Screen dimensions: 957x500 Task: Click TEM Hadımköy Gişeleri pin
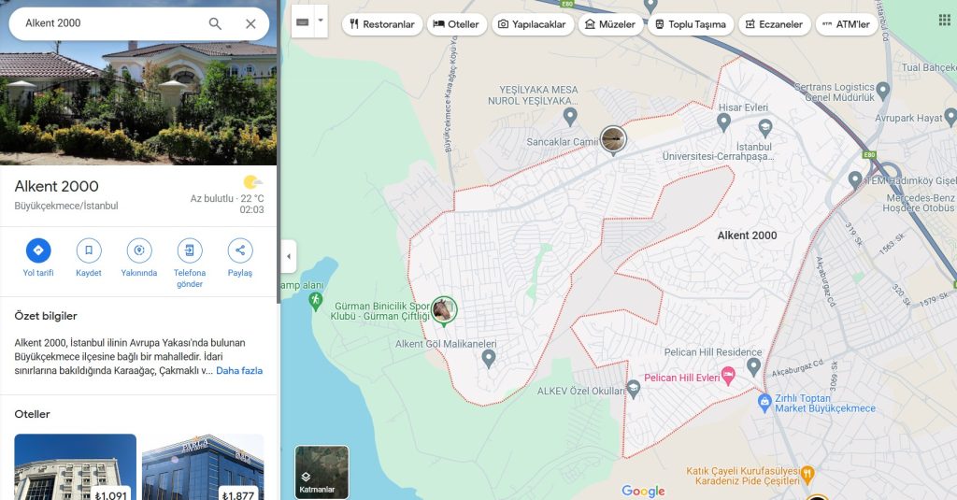tap(855, 179)
